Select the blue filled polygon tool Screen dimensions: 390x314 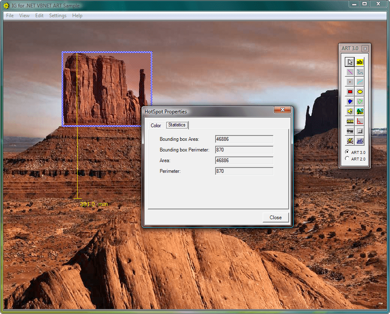350,101
